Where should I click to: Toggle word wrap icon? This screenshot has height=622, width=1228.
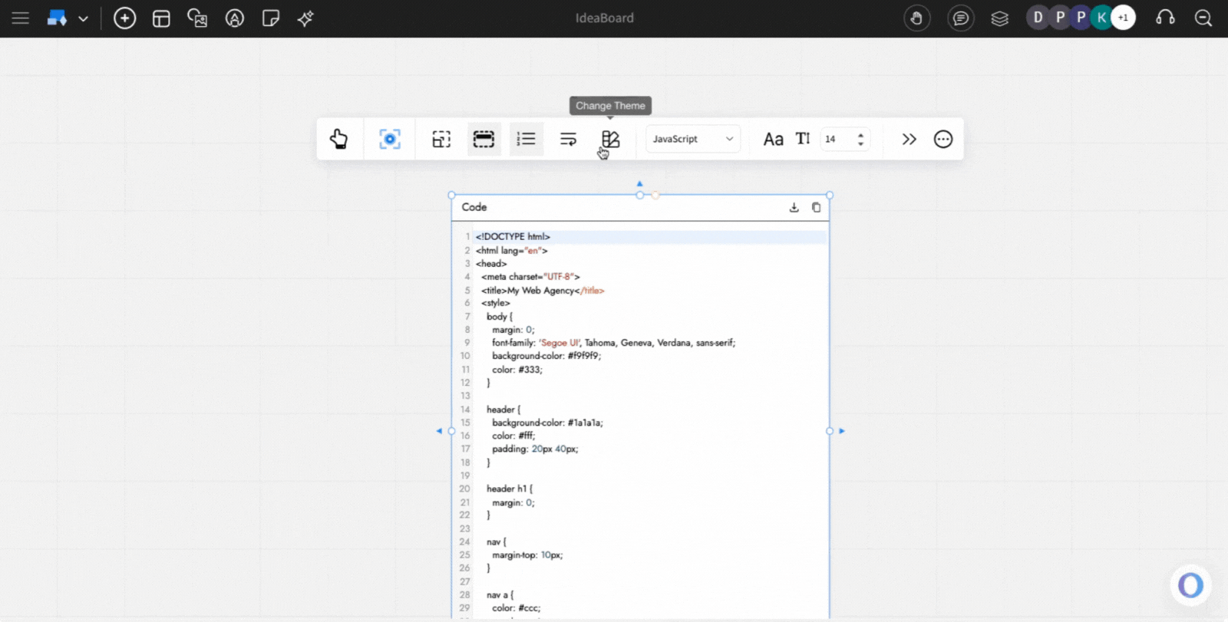pos(568,139)
